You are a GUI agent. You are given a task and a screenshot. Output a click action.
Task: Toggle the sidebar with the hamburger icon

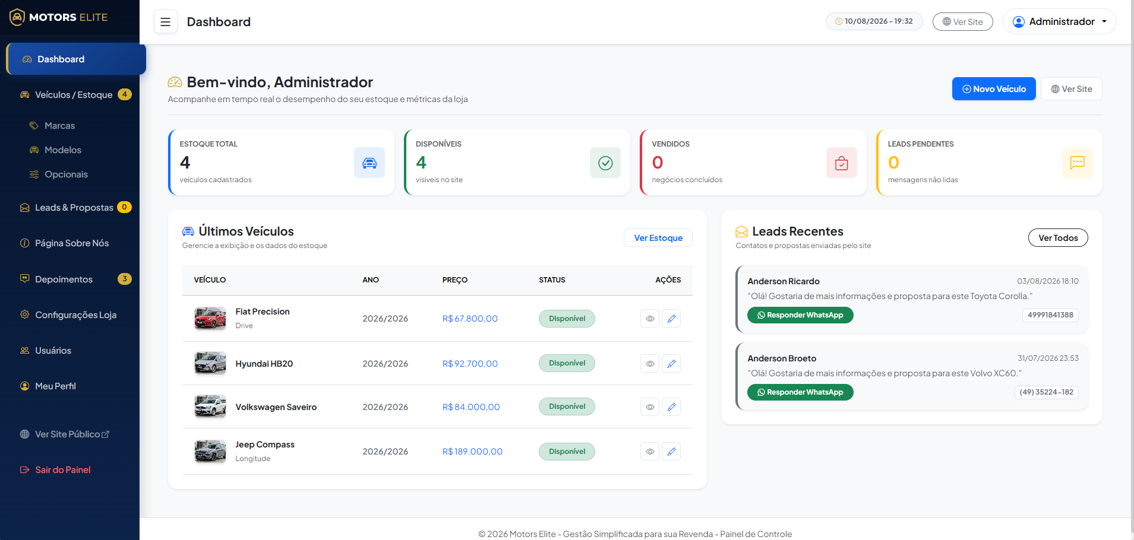(x=165, y=22)
